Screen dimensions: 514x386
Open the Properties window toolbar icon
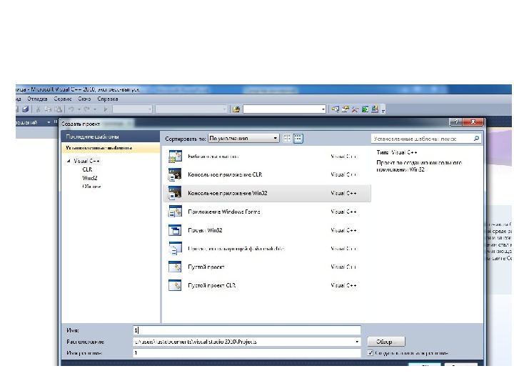pos(346,109)
